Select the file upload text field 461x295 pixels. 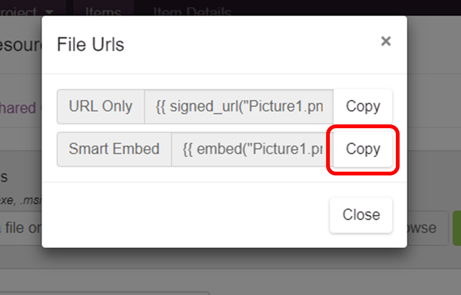click(x=21, y=228)
